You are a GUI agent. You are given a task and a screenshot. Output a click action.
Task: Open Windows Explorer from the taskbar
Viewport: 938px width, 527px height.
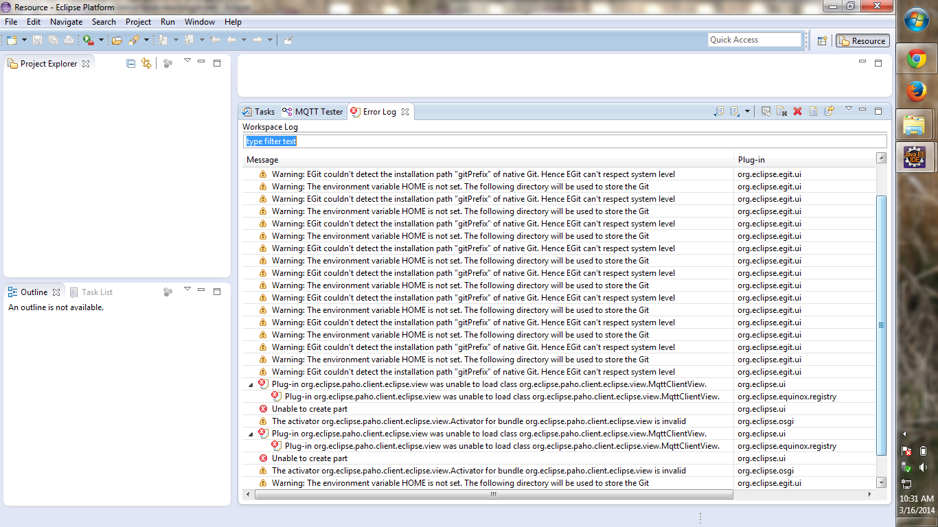click(x=915, y=124)
